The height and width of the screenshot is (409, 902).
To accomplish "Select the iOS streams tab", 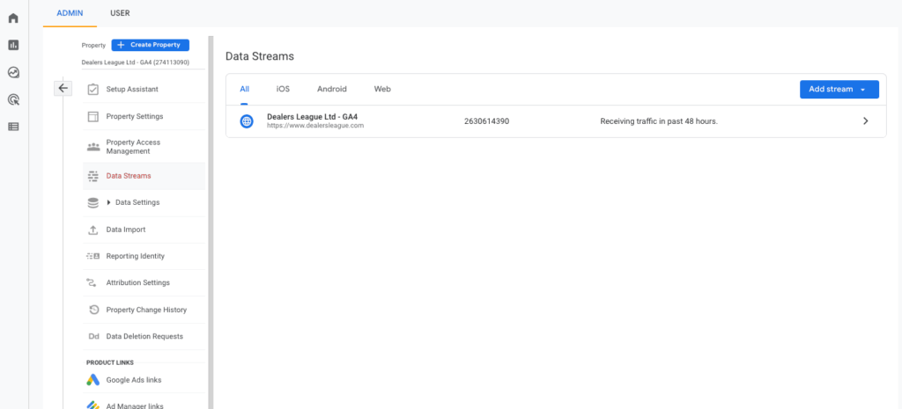I will [283, 89].
